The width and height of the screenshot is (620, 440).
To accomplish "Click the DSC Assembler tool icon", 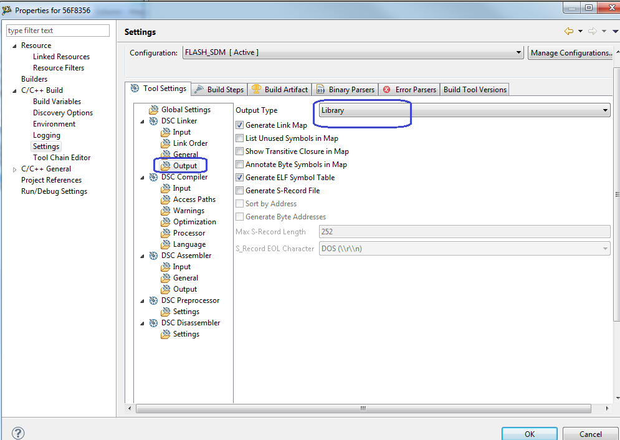I will click(153, 256).
